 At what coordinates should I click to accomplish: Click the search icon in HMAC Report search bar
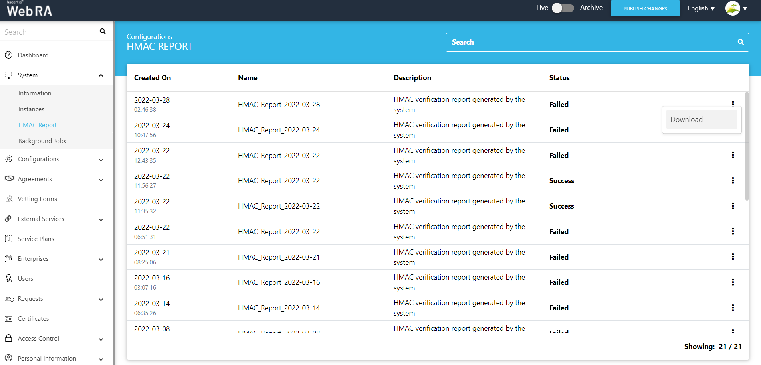point(740,42)
